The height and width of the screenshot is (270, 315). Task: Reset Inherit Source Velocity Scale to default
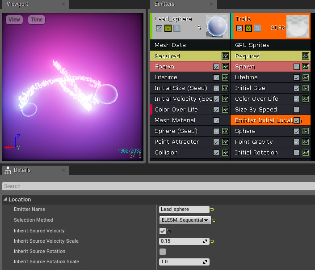tap(212, 241)
